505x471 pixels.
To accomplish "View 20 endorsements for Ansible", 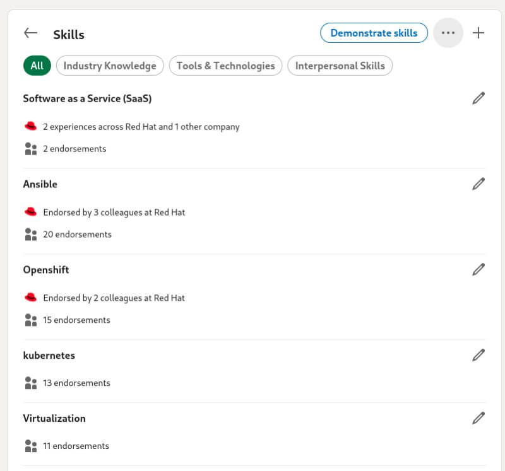I will [77, 235].
